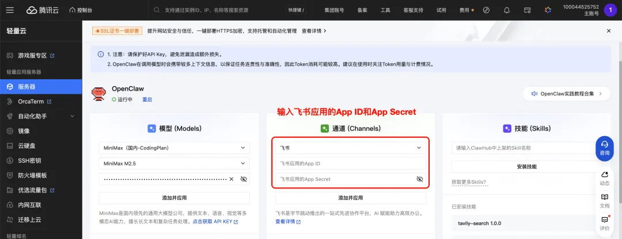Open the 评价 feedback floating button
Screen dimensions: 622x239
(605, 223)
